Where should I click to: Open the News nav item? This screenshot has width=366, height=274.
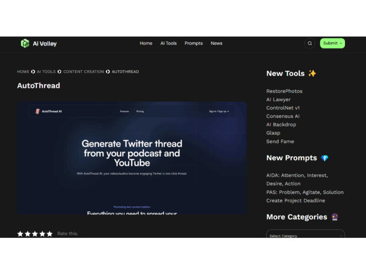(x=216, y=43)
